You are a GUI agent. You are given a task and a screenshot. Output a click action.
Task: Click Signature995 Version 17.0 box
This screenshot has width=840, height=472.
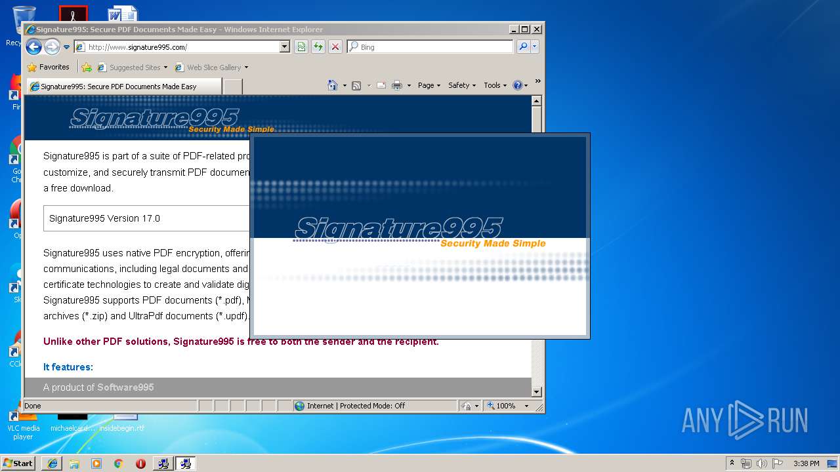pos(146,218)
